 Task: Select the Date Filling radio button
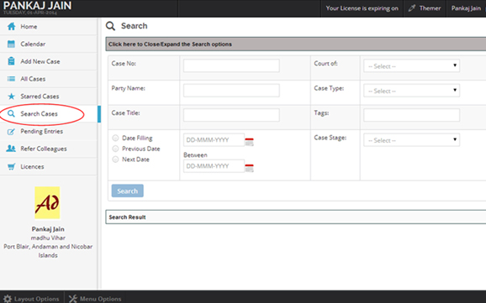(x=115, y=138)
